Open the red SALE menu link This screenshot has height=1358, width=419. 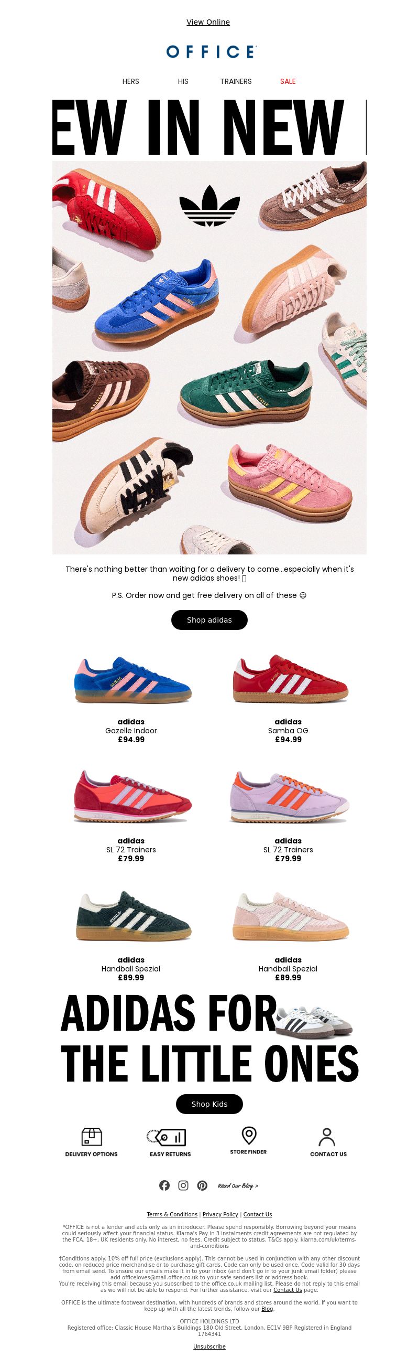pos(288,81)
